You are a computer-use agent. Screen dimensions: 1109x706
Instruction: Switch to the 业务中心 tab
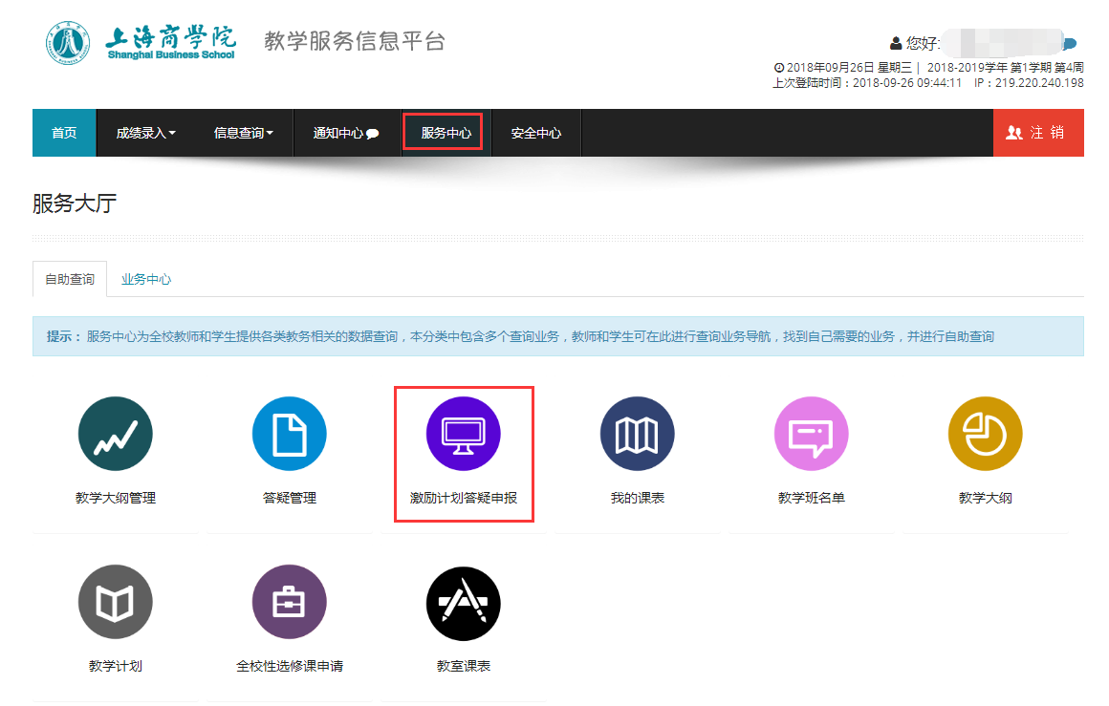[146, 279]
